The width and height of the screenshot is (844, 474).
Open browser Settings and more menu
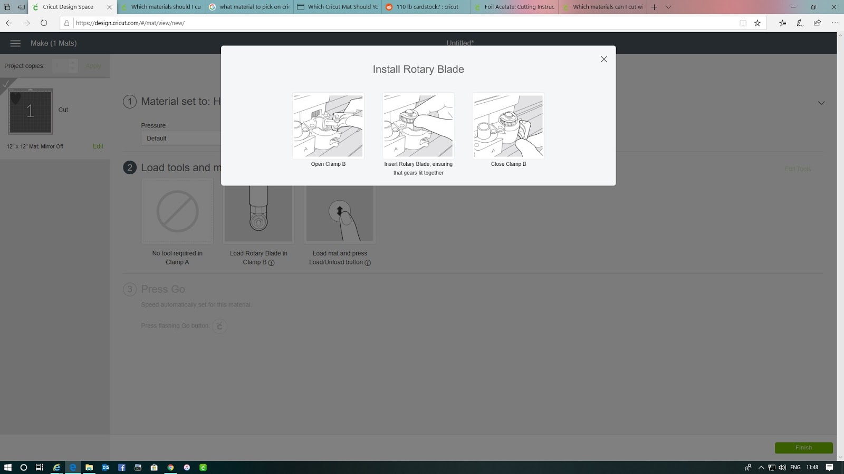click(835, 23)
